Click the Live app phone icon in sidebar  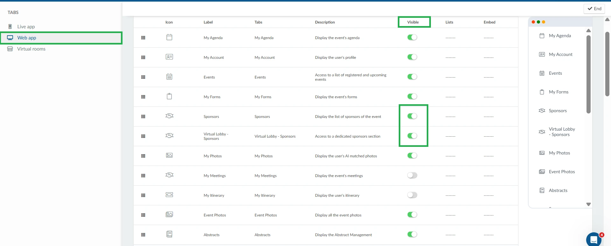click(10, 26)
